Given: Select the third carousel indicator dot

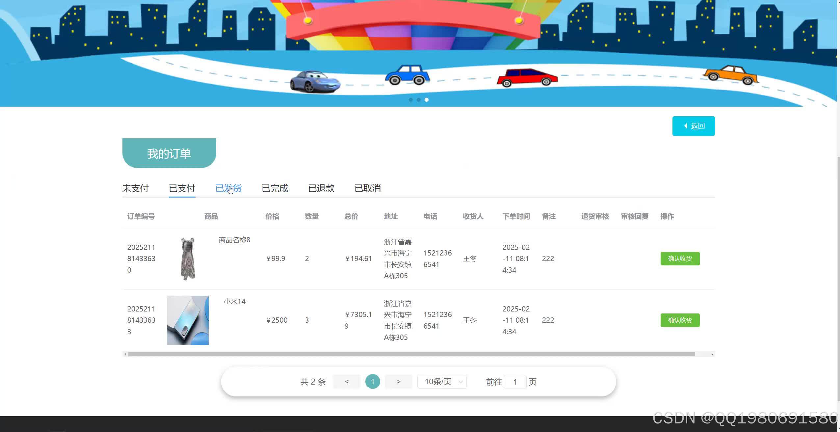Looking at the screenshot, I should pyautogui.click(x=427, y=100).
